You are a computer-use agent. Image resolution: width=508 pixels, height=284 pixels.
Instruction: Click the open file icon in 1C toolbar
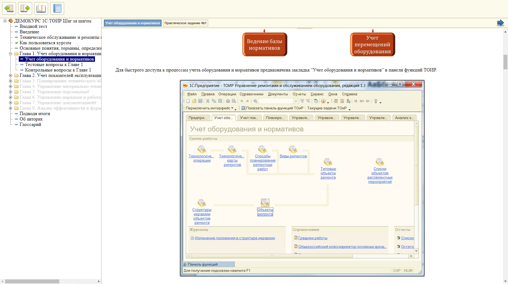(194, 101)
